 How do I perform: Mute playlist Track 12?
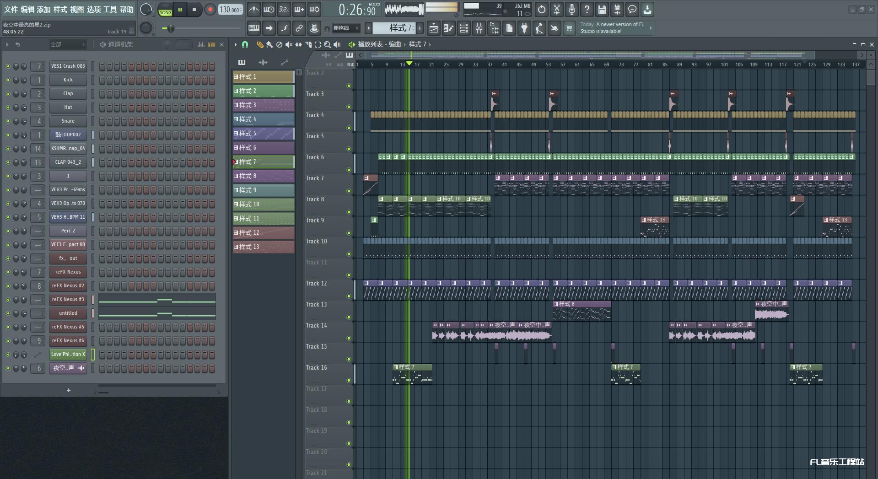(x=349, y=296)
